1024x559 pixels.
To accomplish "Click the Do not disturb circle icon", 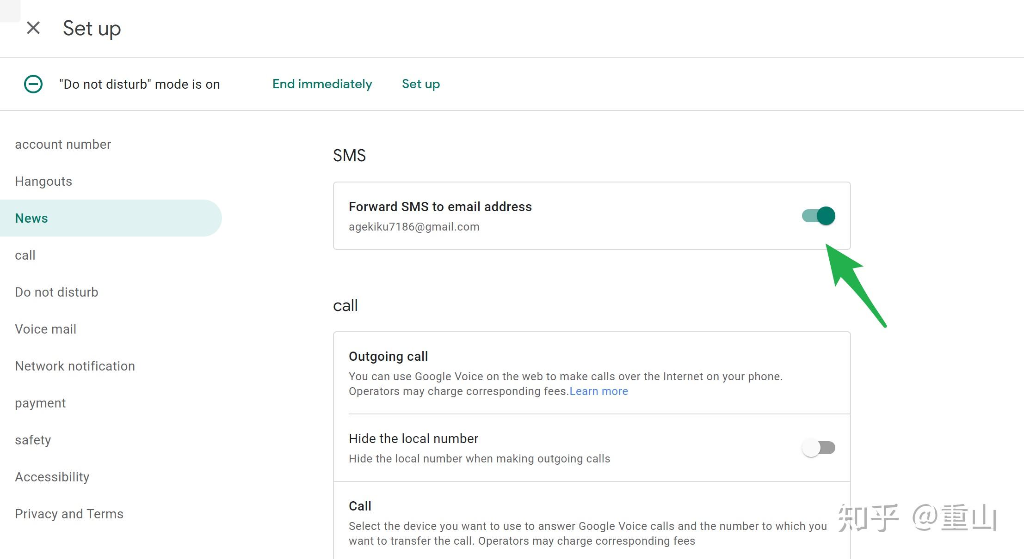I will pos(33,84).
